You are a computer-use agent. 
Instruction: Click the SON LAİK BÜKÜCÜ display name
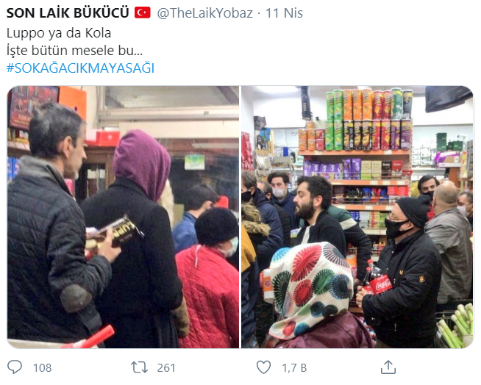[68, 13]
